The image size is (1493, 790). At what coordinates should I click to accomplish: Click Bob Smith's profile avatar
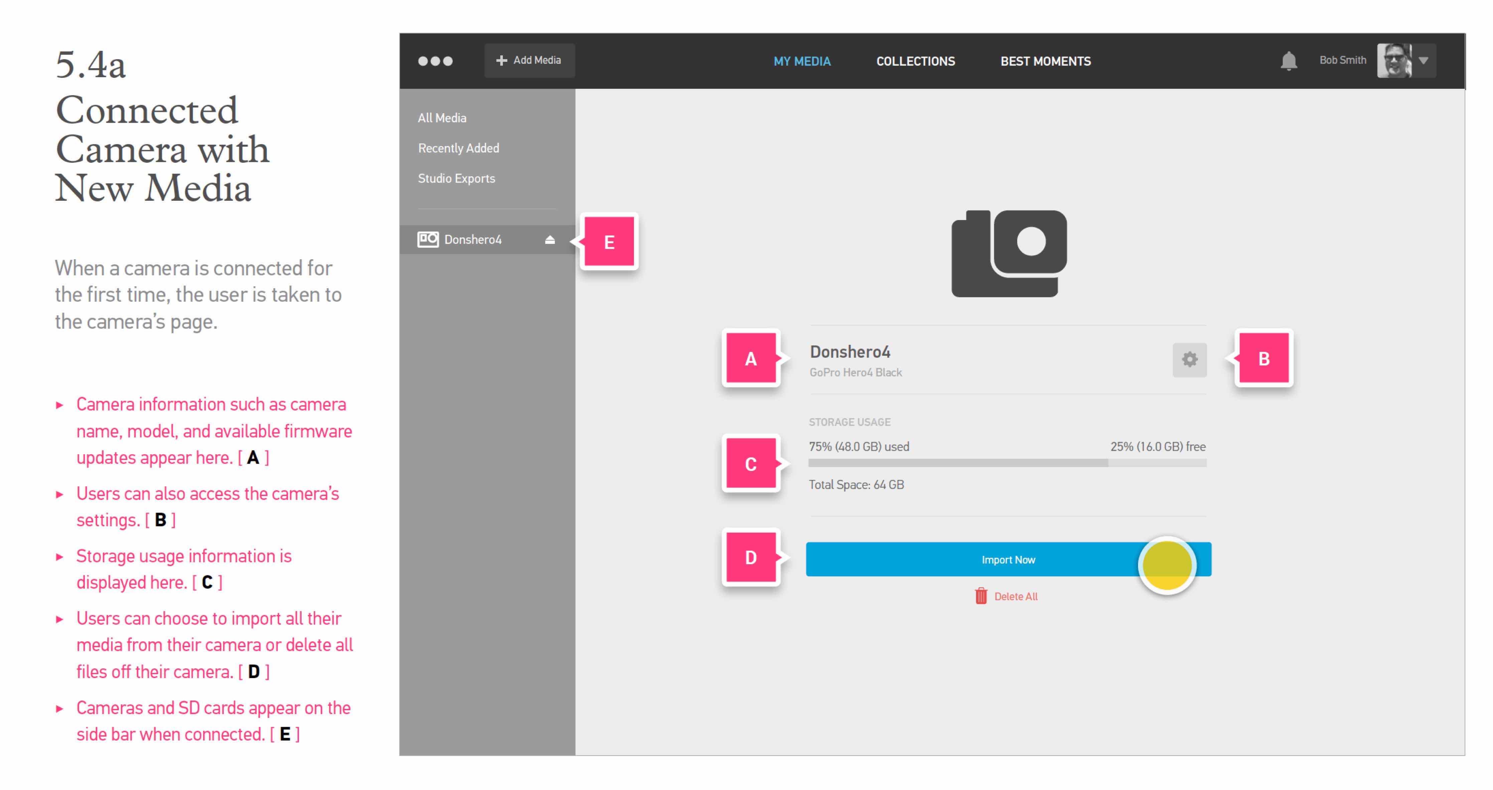click(1394, 60)
